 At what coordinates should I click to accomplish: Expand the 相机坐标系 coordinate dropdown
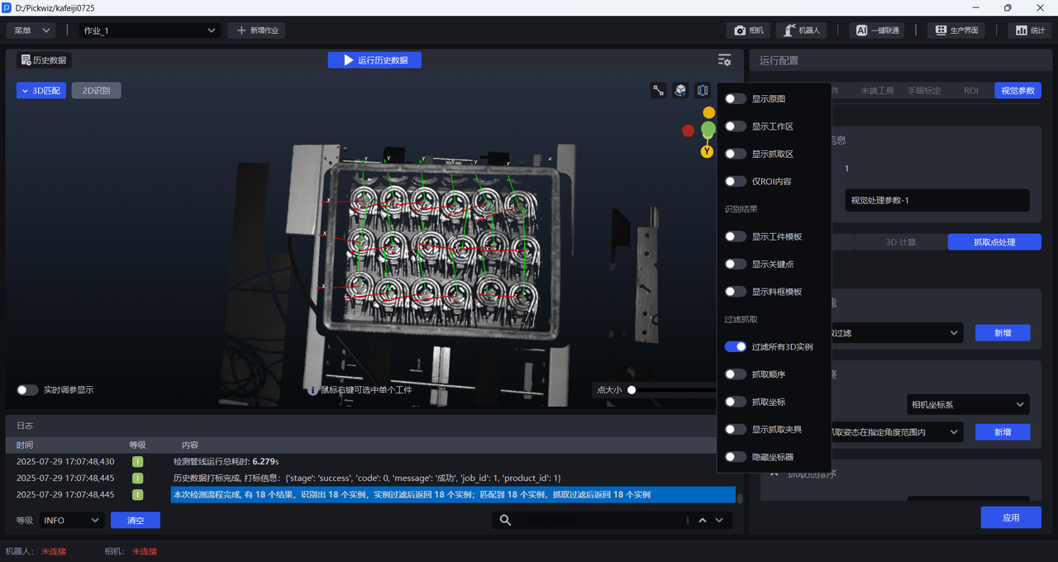[968, 405]
